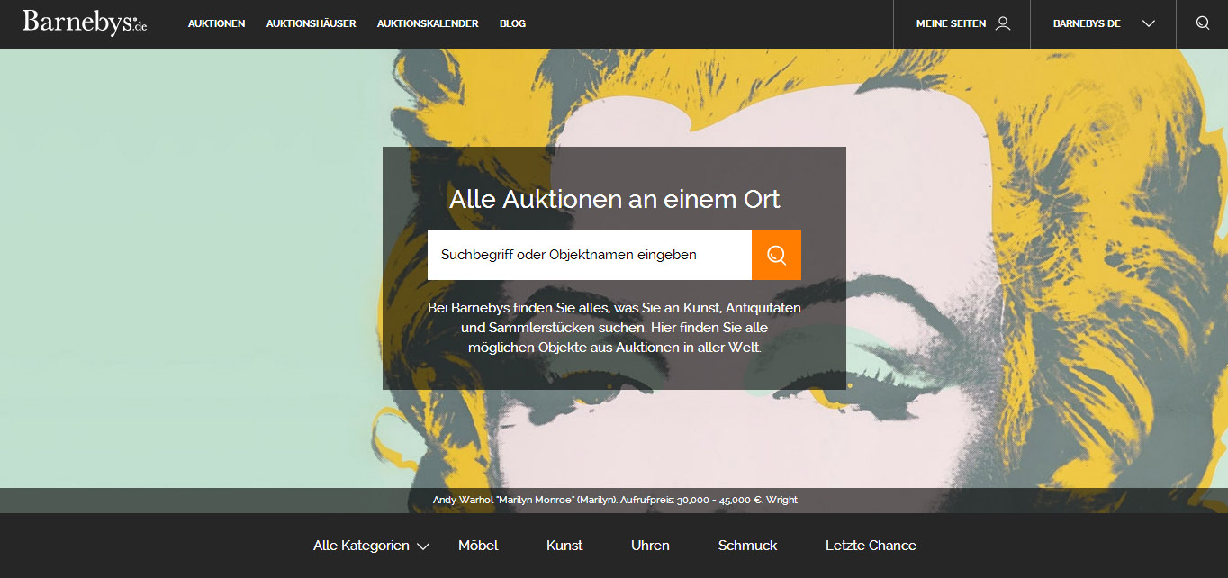The width and height of the screenshot is (1228, 578).
Task: Focus the Suchbegriff search input field
Action: pyautogui.click(x=590, y=255)
